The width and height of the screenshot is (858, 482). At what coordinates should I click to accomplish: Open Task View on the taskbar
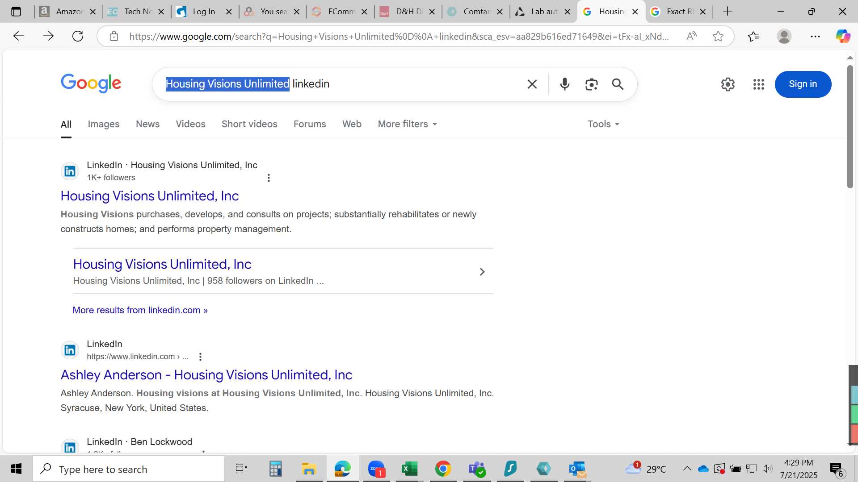241,469
